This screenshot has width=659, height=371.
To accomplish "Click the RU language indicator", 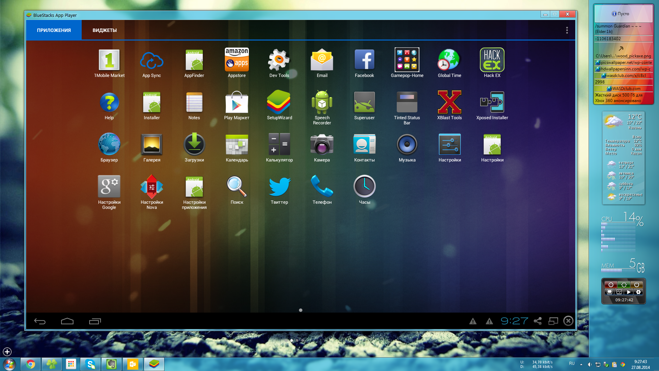I will click(x=571, y=363).
